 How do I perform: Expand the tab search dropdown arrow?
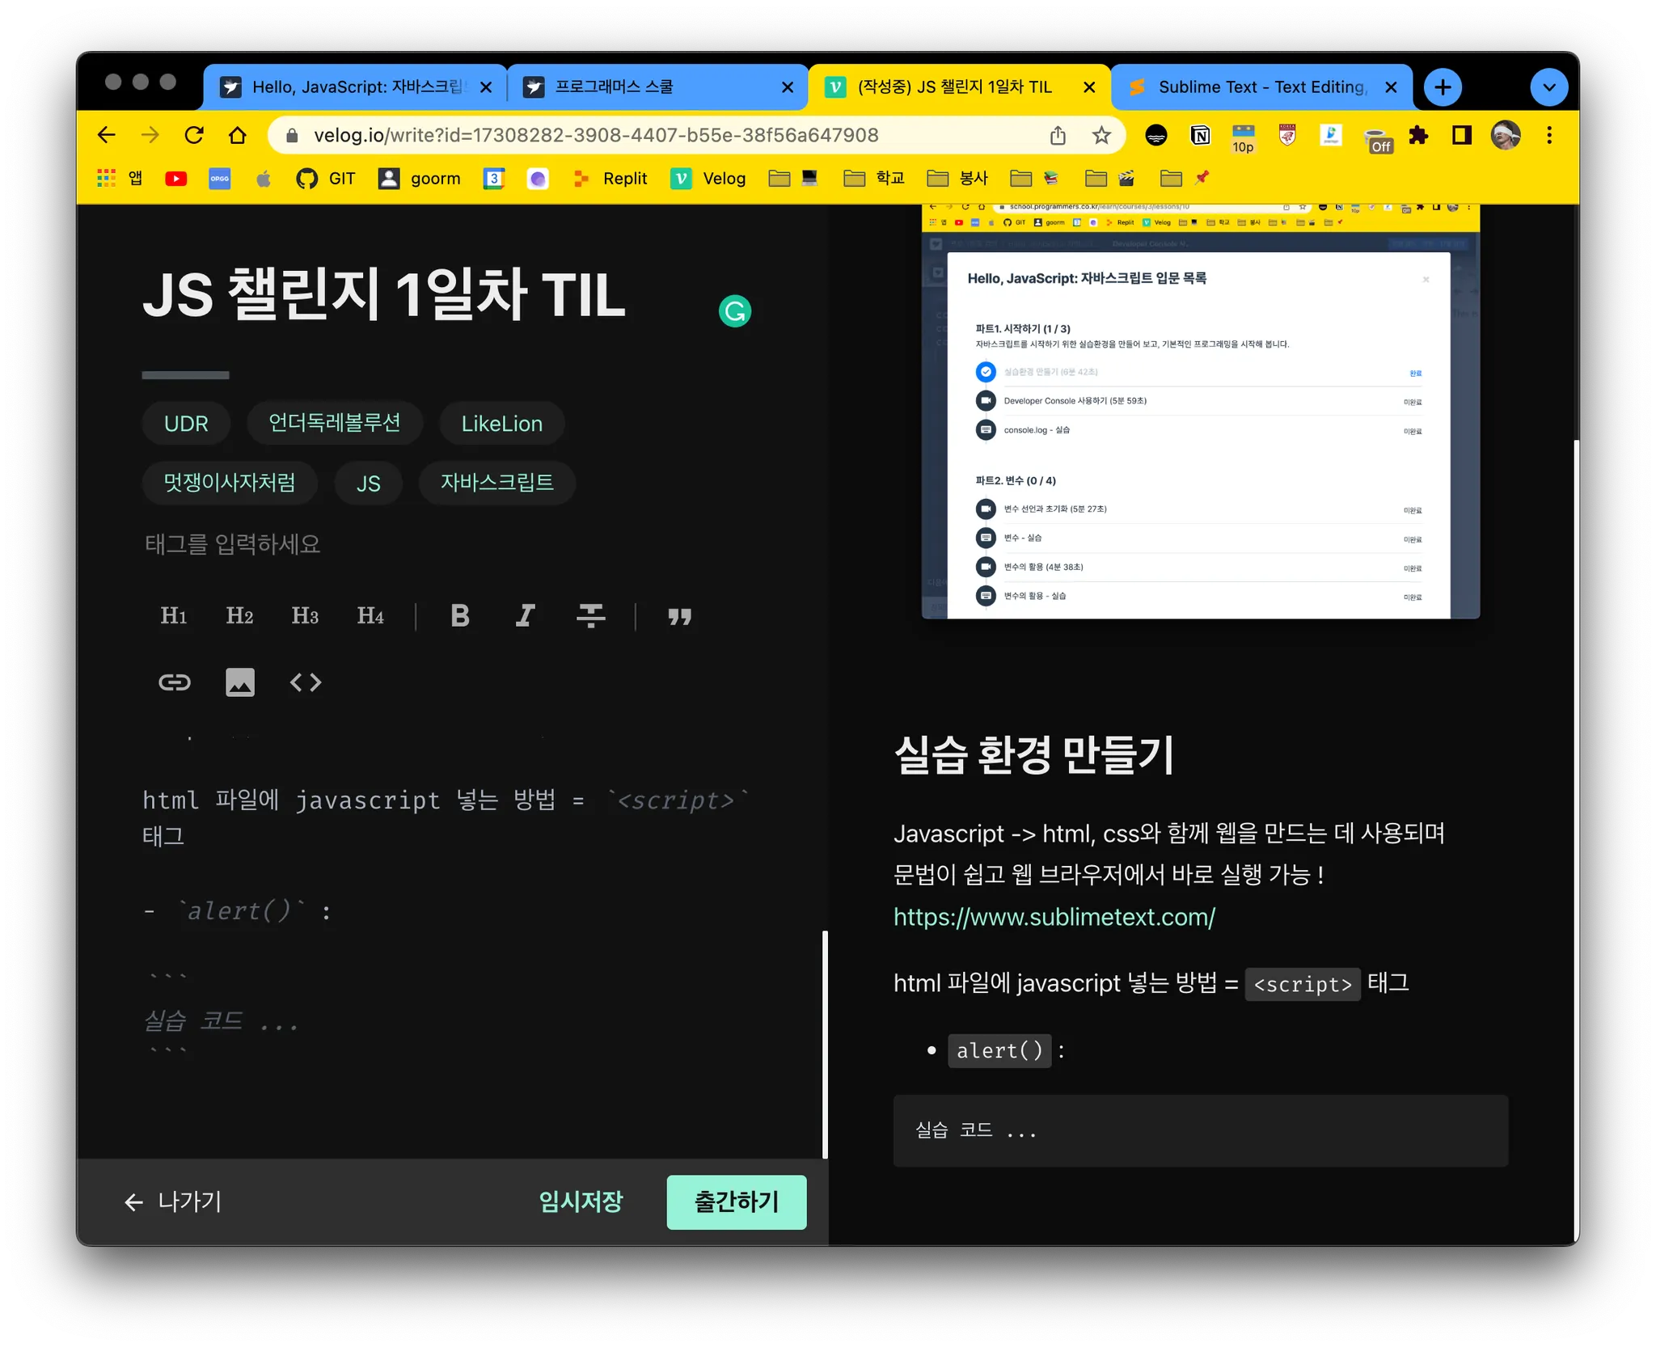click(1548, 87)
